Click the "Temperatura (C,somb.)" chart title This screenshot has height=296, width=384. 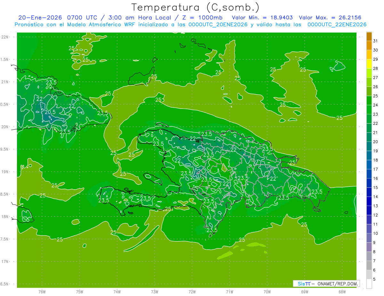click(195, 7)
